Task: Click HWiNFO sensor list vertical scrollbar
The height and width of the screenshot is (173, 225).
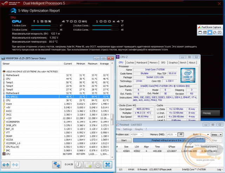Action: [x=112, y=119]
